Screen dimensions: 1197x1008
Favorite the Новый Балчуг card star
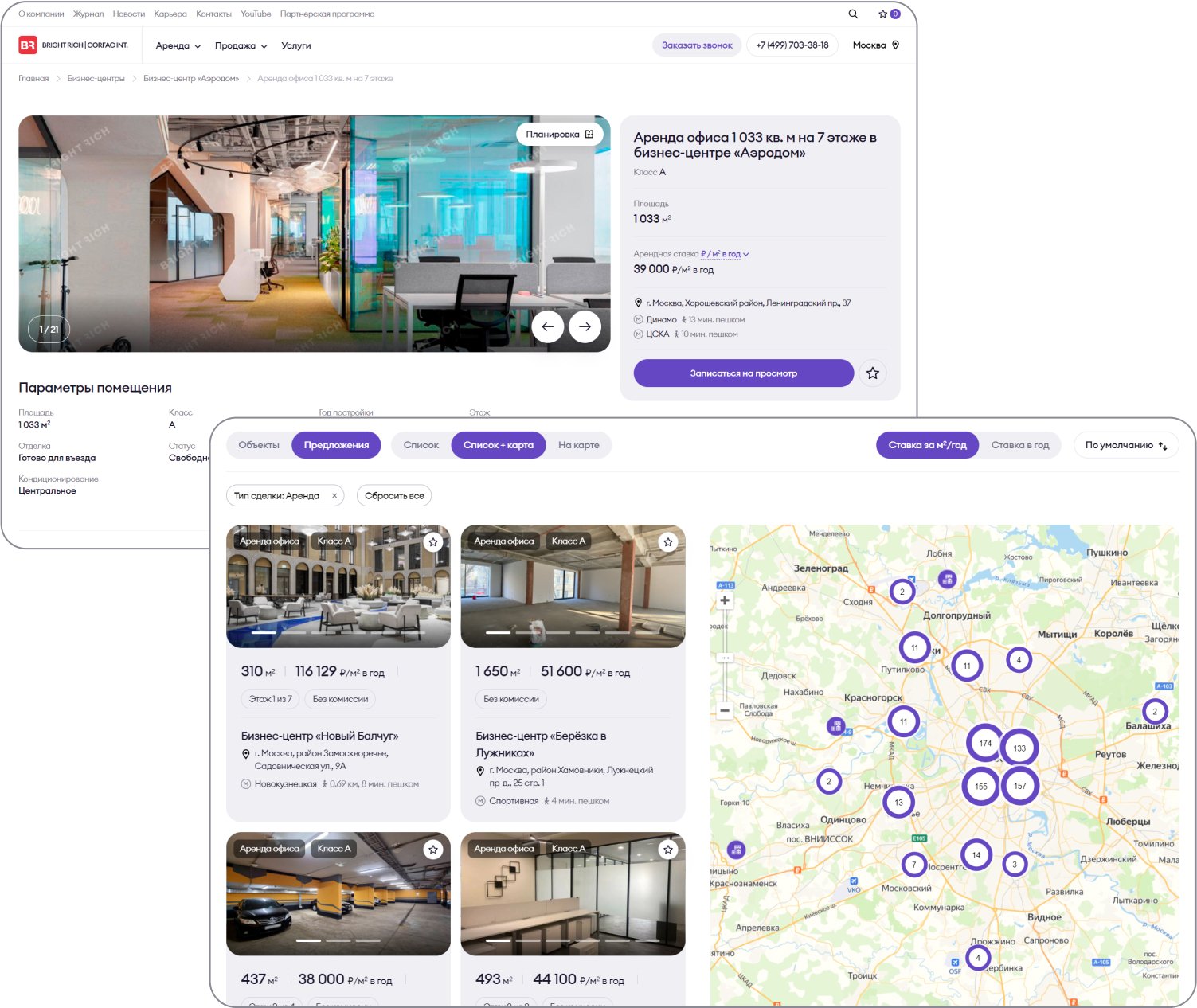(433, 542)
